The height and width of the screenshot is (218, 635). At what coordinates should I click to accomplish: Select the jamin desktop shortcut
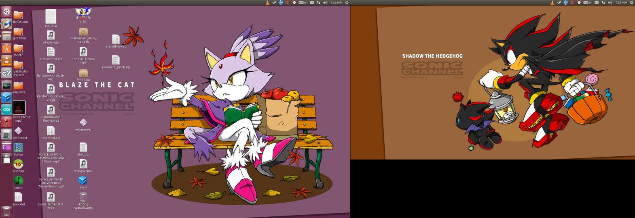18,182
